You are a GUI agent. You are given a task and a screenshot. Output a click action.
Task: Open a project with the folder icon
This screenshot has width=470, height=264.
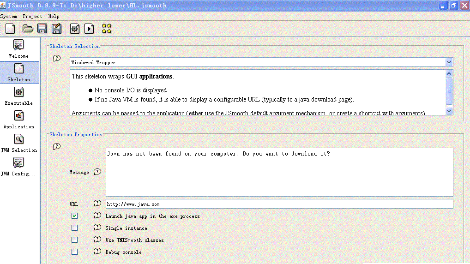pos(28,29)
